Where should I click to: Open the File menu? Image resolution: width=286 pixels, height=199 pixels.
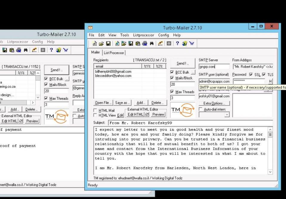coord(91,35)
